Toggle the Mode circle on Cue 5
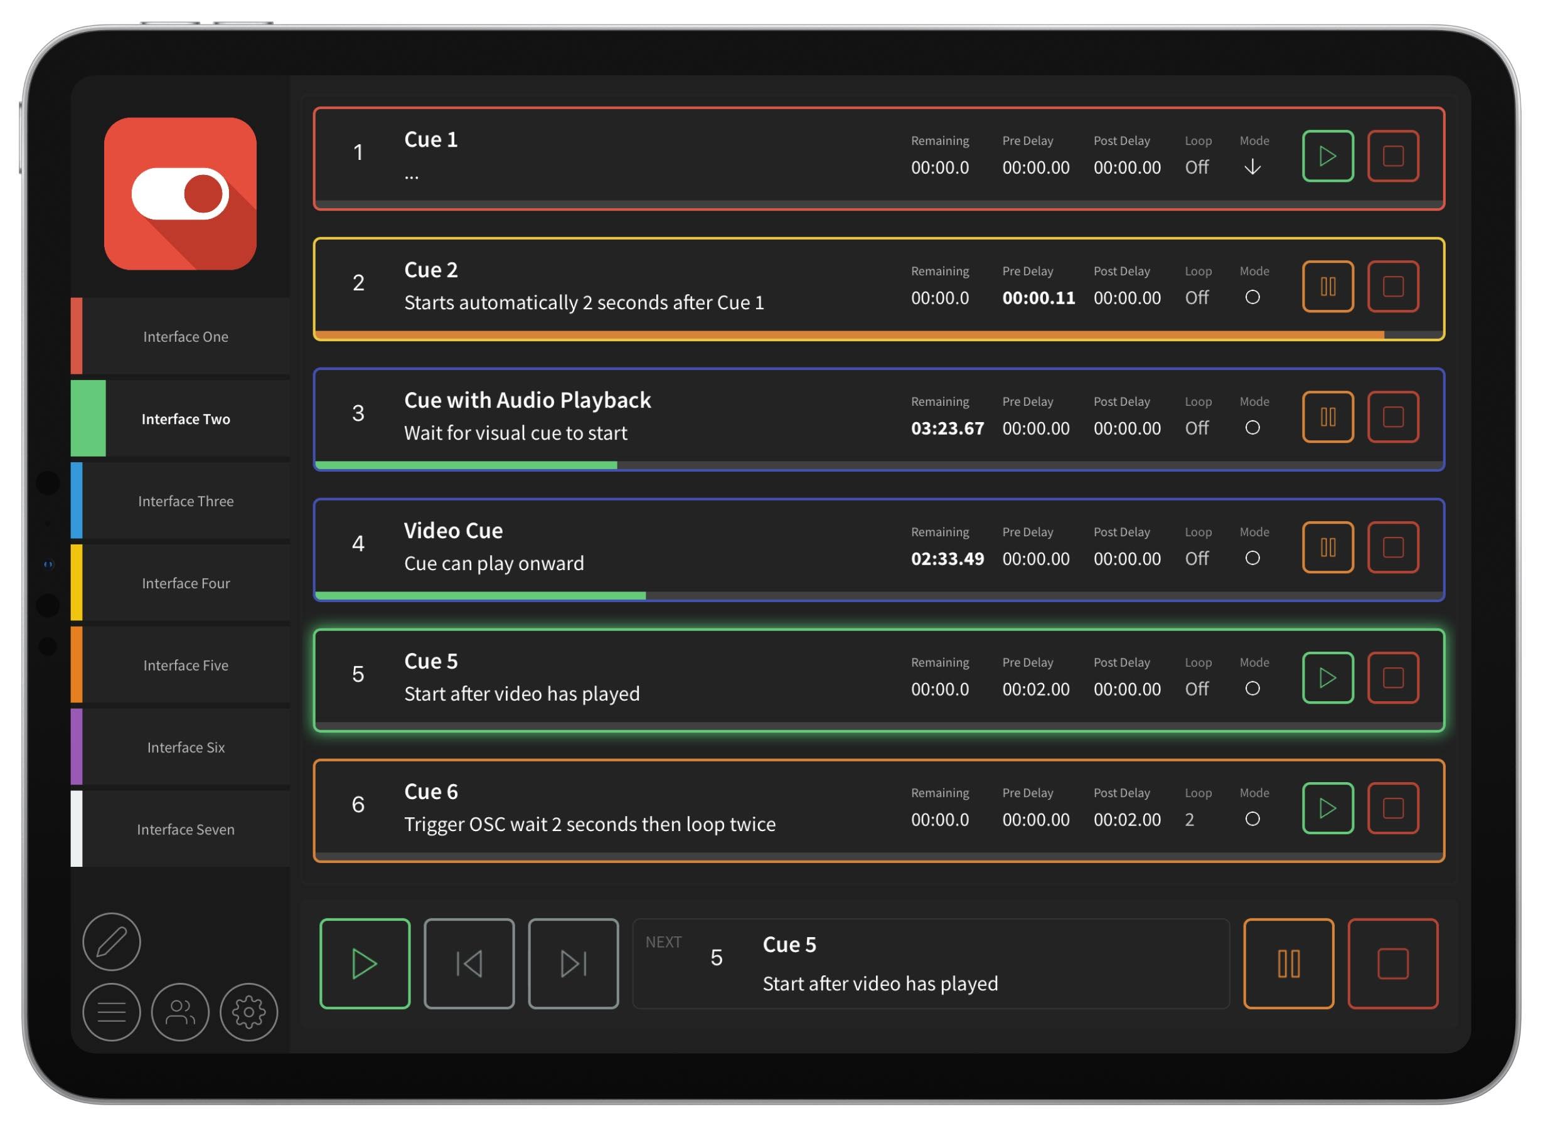The height and width of the screenshot is (1129, 1543). [x=1252, y=689]
